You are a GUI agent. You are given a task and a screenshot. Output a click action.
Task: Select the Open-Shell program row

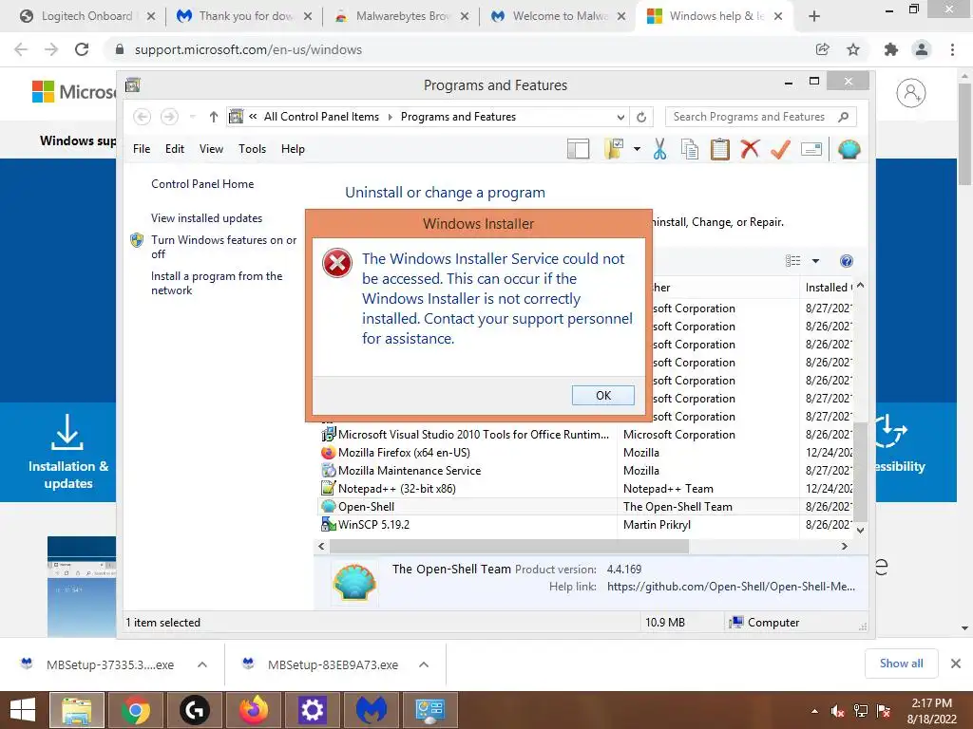[x=585, y=507]
